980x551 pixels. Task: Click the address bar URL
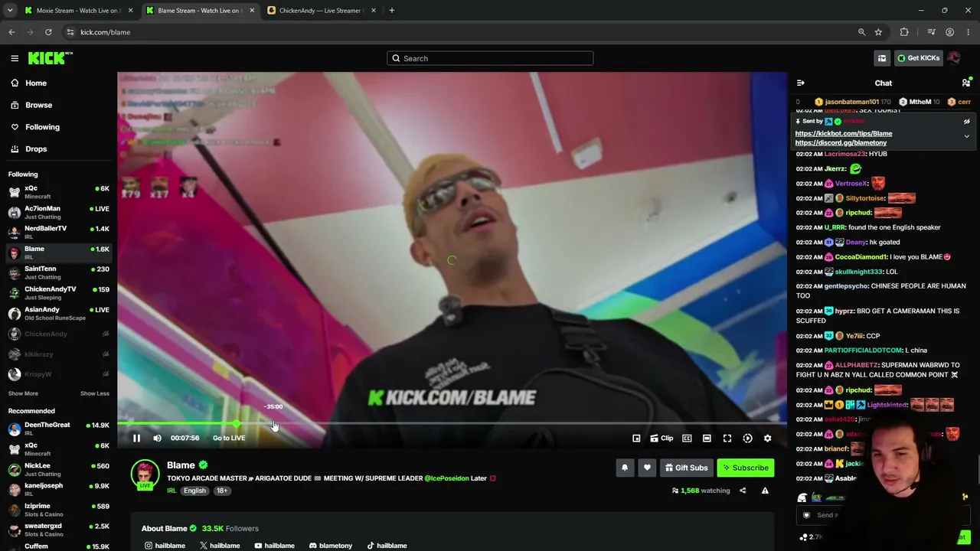click(x=106, y=32)
